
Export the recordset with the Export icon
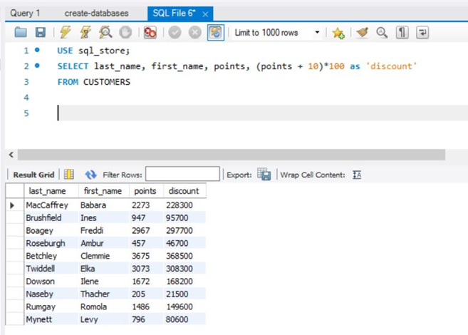tap(264, 175)
